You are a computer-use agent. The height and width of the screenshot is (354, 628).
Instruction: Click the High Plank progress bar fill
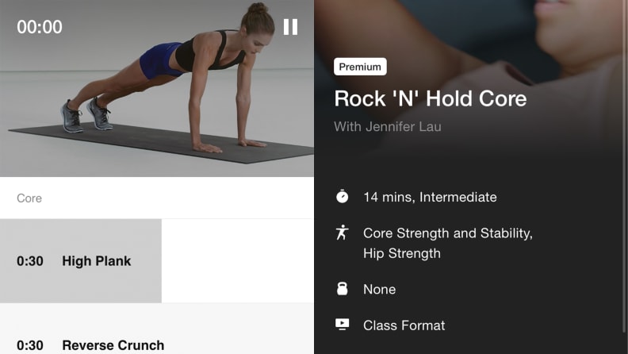coord(81,261)
